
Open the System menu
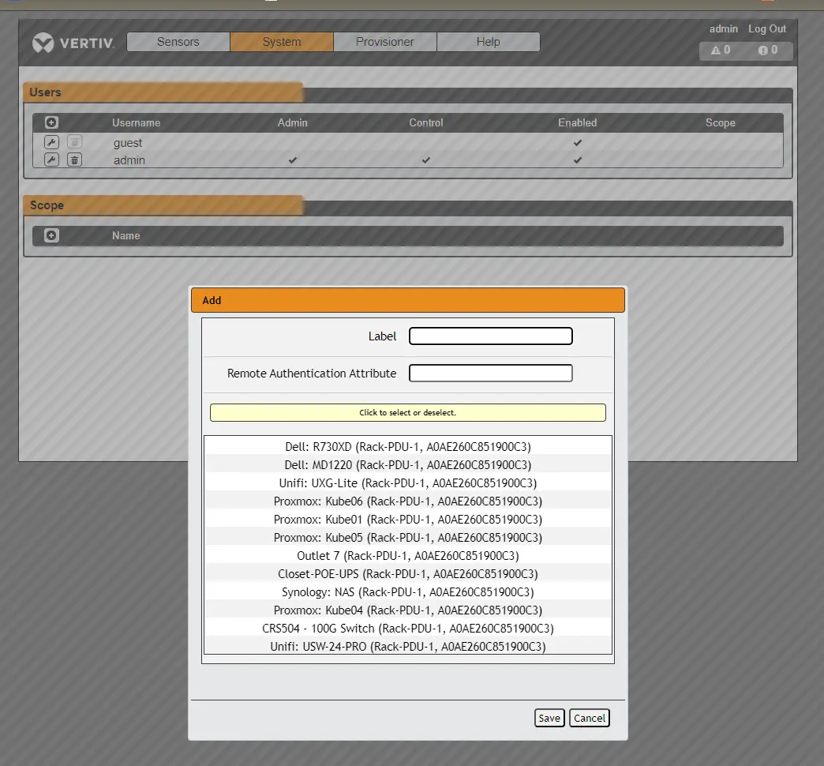click(x=282, y=42)
